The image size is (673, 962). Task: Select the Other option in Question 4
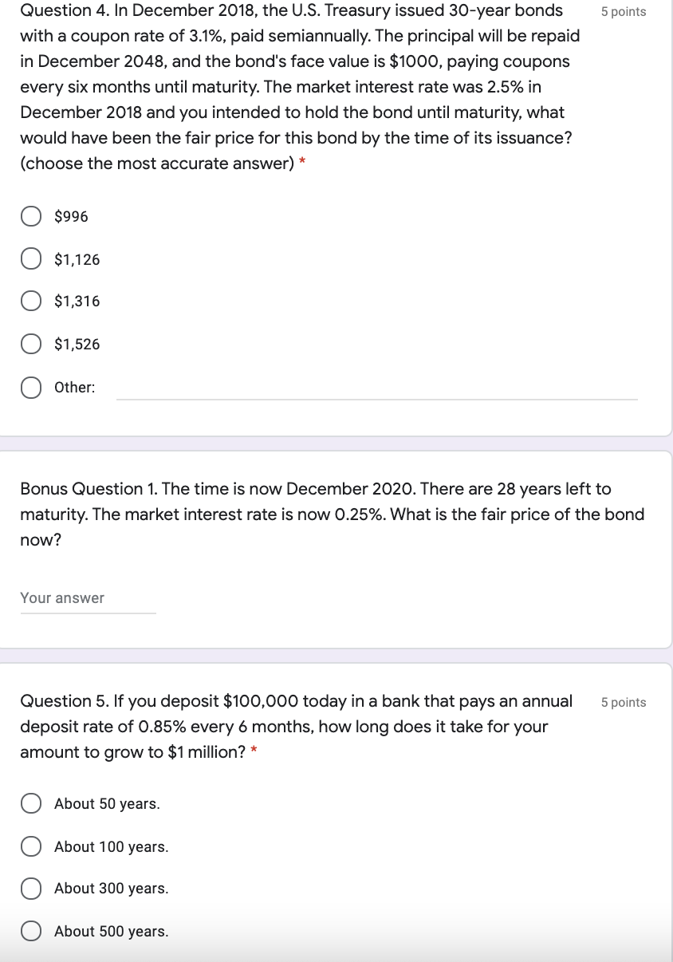pos(31,388)
